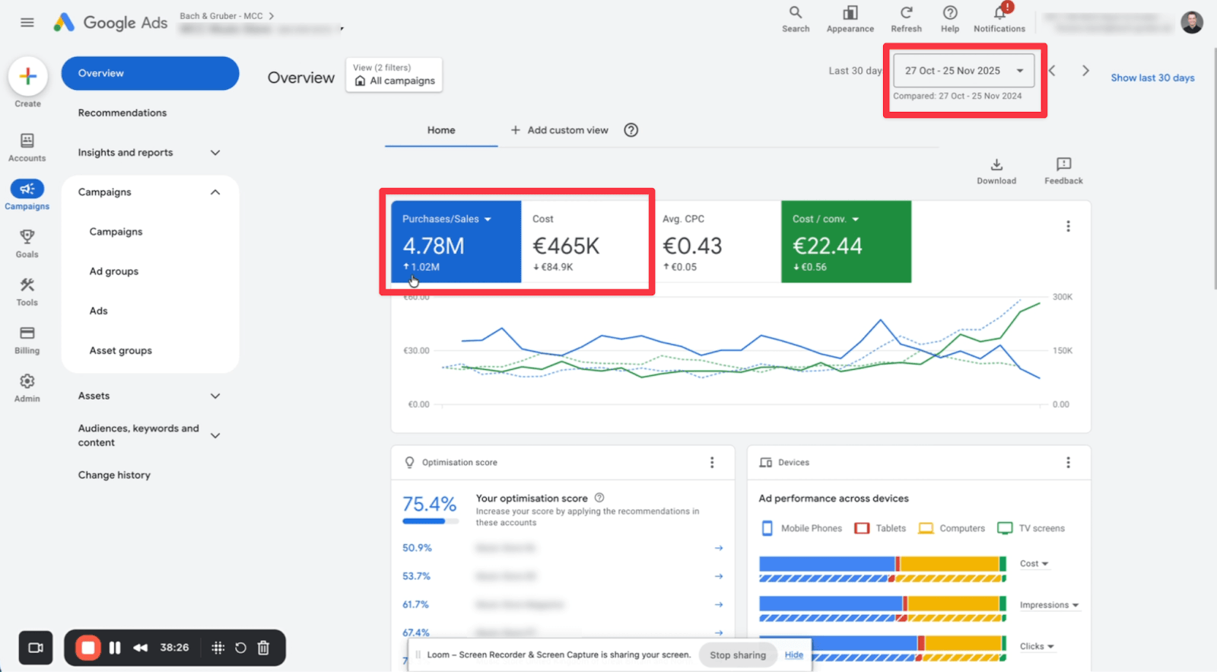This screenshot has height=672, width=1217.
Task: Open the Feedback form icon
Action: [1063, 171]
